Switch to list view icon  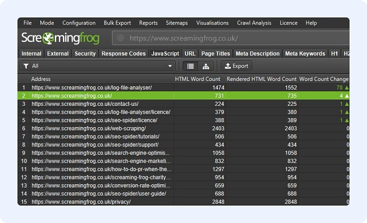click(190, 66)
